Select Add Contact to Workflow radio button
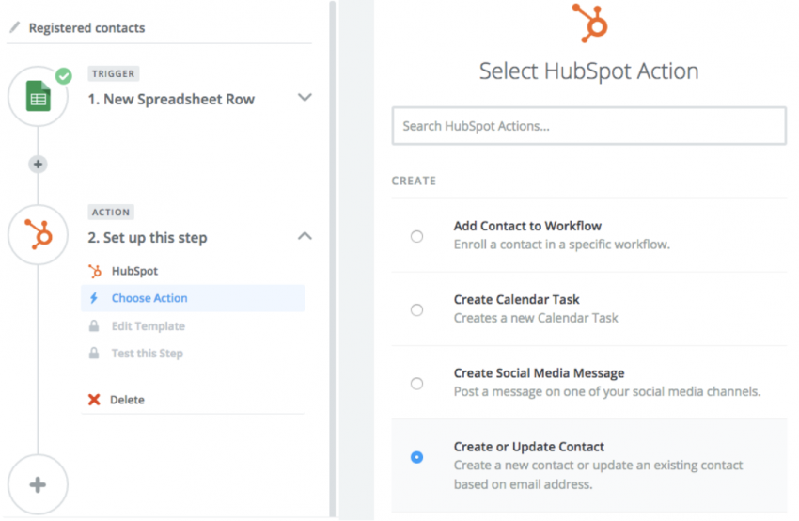 (x=416, y=237)
